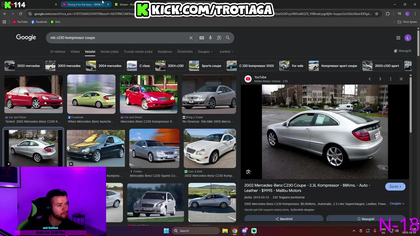Go back in browser history
The width and height of the screenshot is (420, 236).
point(5,14)
